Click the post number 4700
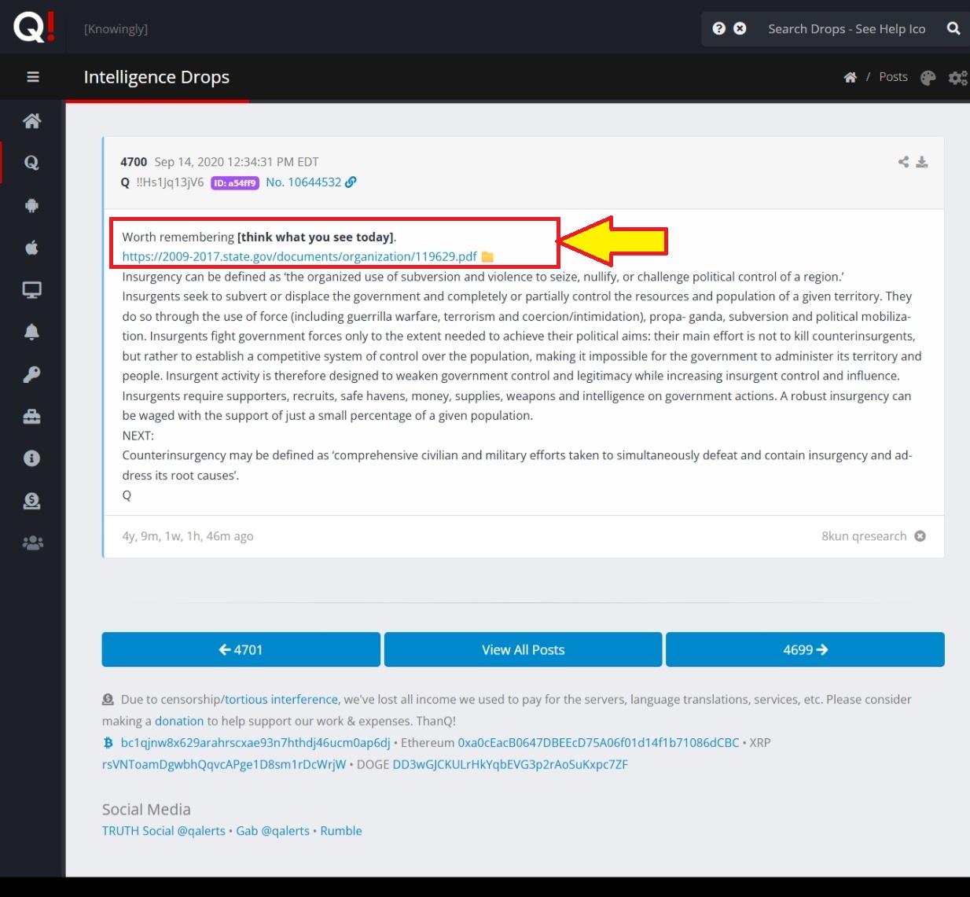Image resolution: width=970 pixels, height=897 pixels. point(134,162)
